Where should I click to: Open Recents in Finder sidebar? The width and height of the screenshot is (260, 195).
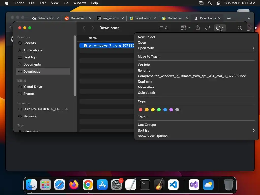point(43,43)
